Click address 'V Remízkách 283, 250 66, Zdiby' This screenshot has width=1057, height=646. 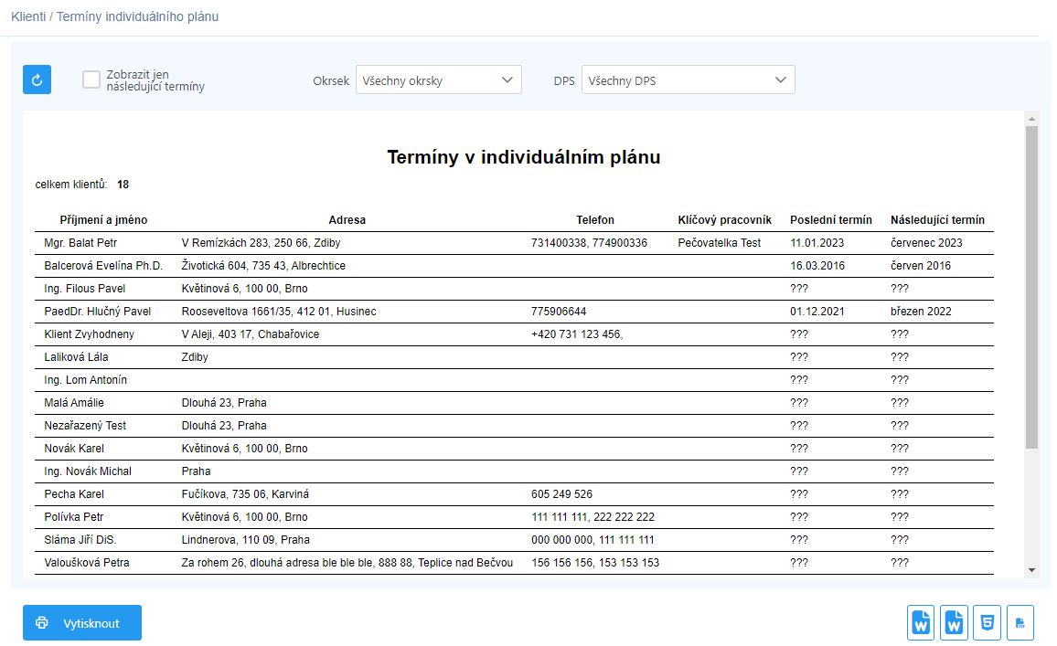[261, 242]
